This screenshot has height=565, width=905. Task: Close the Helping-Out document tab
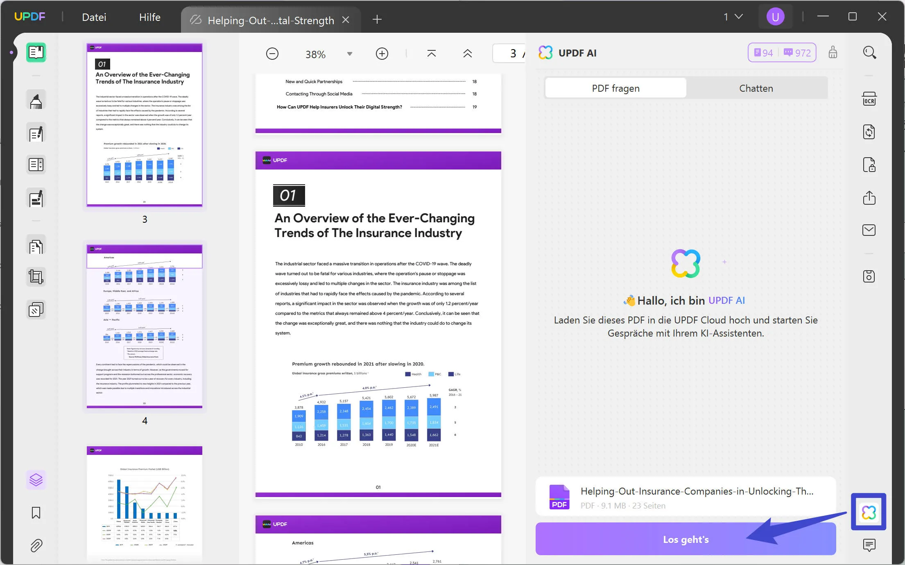click(346, 20)
